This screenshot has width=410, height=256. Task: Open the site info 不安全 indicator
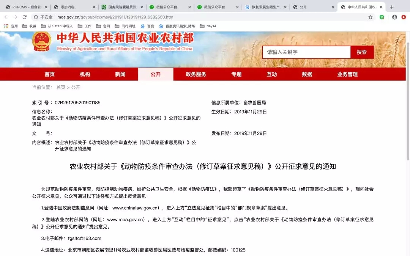(43, 17)
